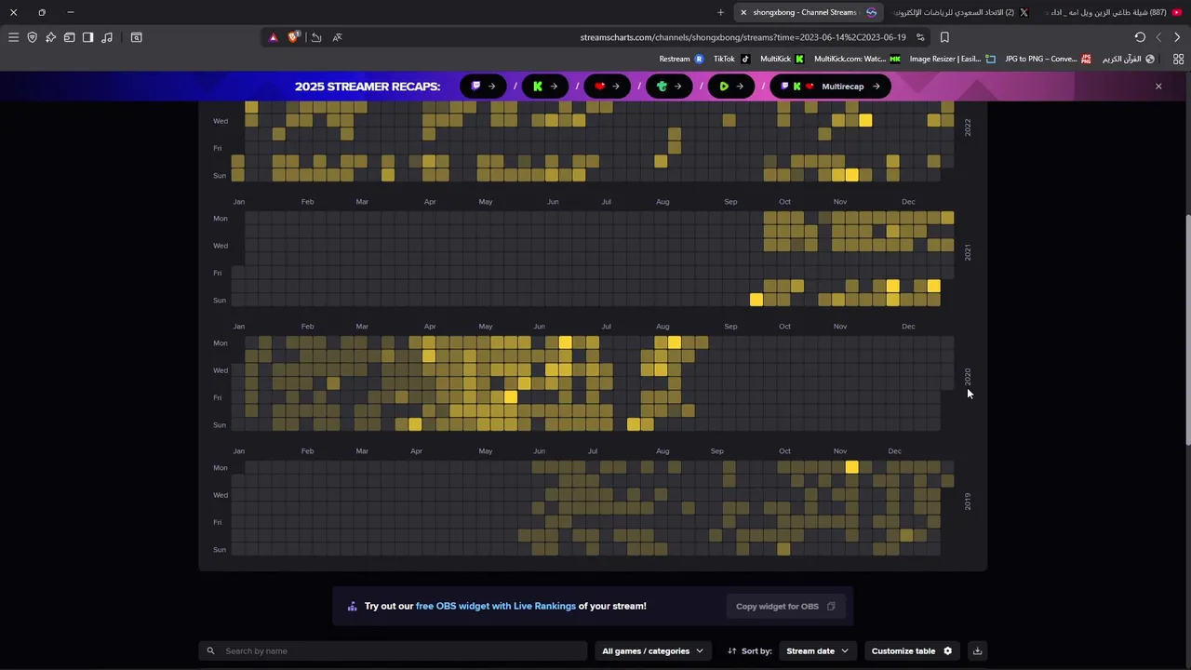Dismiss the 2025 Streamer Recaps banner

point(1158,87)
